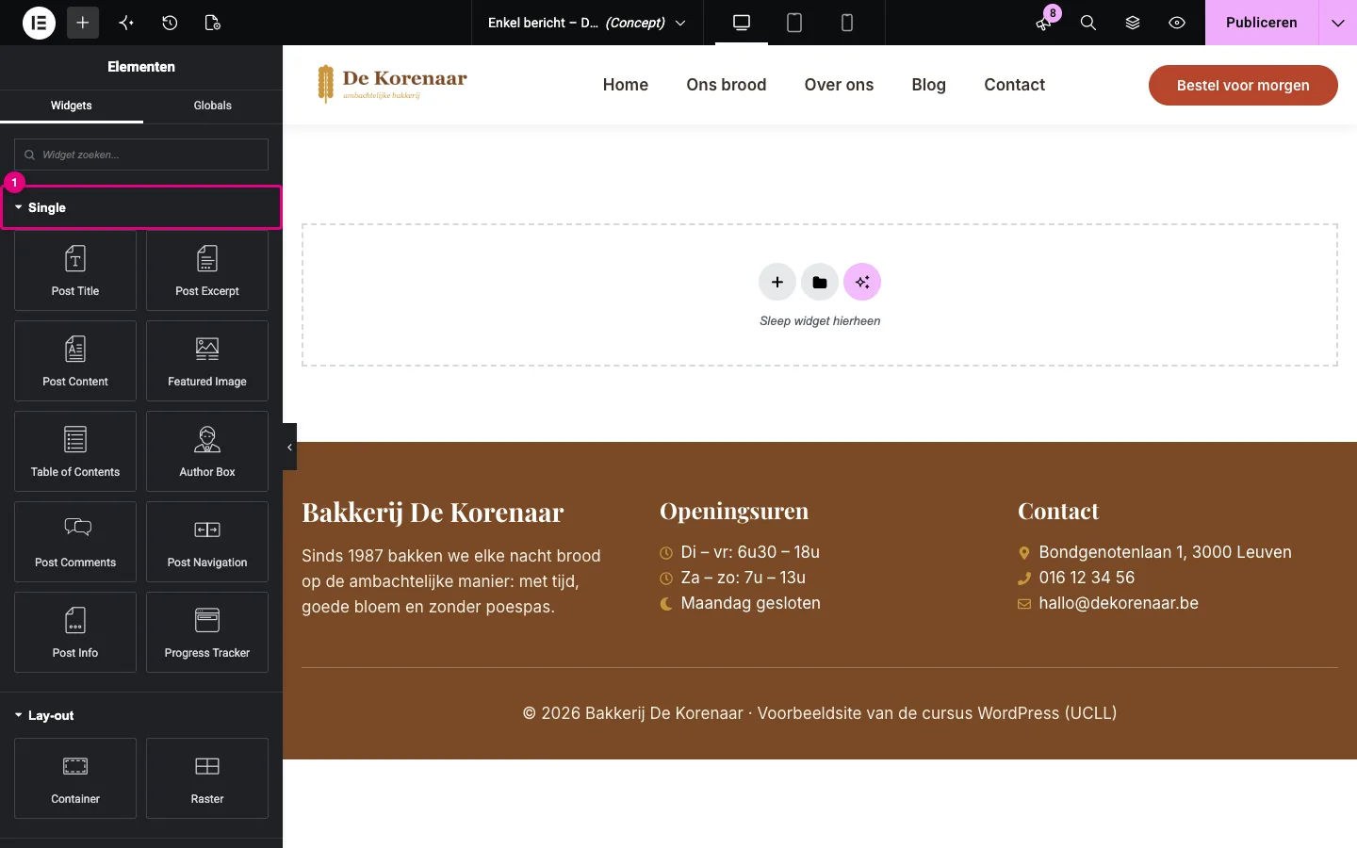Collapse the Single widget category

pos(141,207)
